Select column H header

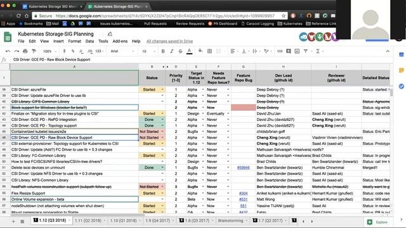(284, 66)
